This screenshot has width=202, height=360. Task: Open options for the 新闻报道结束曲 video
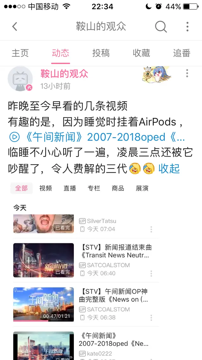click(151, 273)
